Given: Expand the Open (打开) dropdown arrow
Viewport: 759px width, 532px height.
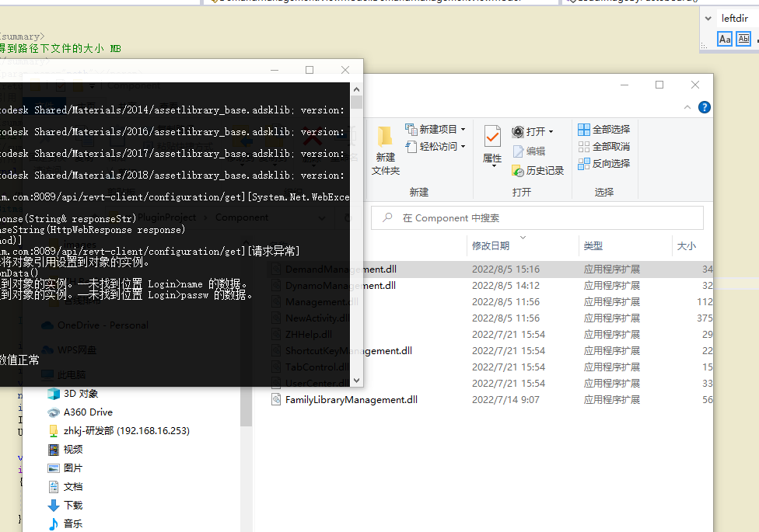Looking at the screenshot, I should click(551, 132).
